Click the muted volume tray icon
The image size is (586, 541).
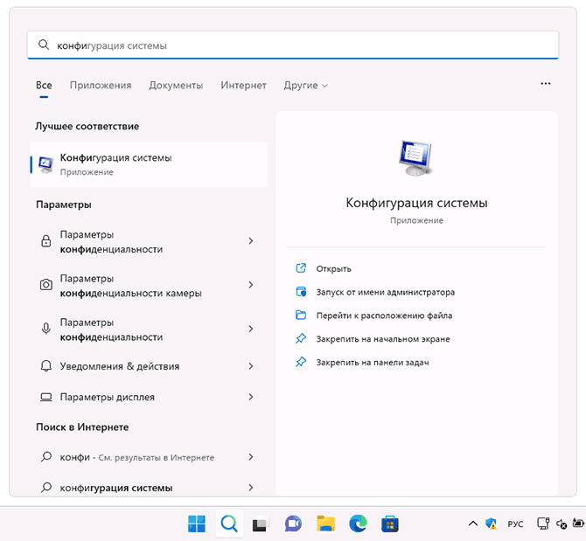(562, 524)
